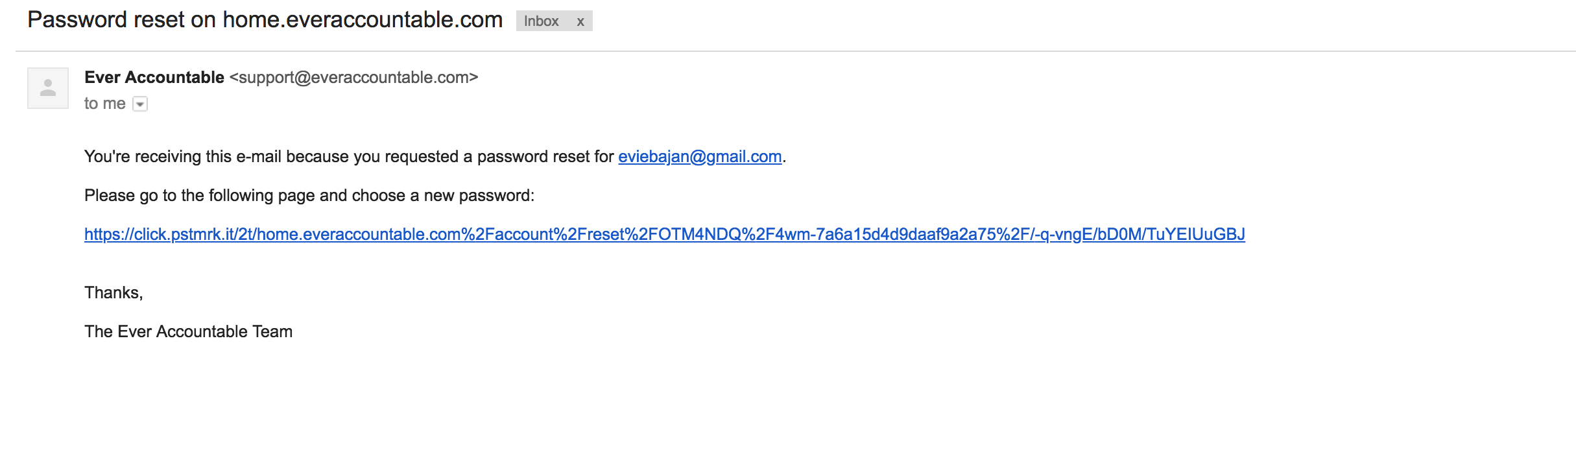Click the word "requested" in the first sentence
The width and height of the screenshot is (1576, 463).
(422, 156)
